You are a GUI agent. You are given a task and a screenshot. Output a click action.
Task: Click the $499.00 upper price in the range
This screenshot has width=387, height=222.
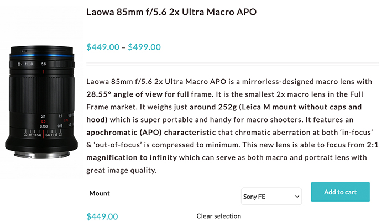[x=144, y=47]
